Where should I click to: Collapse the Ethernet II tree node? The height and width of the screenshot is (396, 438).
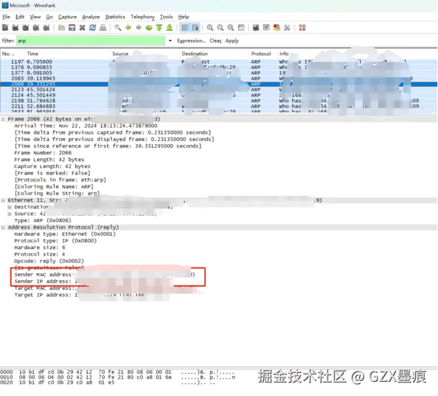[x=3, y=200]
